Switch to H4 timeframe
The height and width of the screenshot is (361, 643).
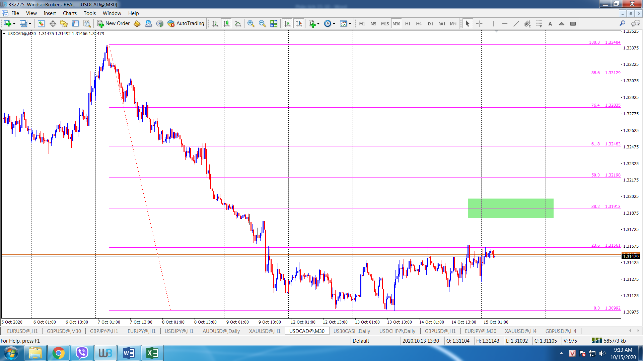tap(419, 24)
